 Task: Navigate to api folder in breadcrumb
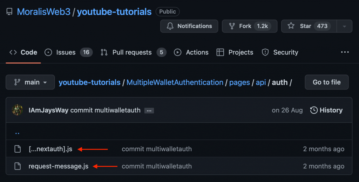261,82
